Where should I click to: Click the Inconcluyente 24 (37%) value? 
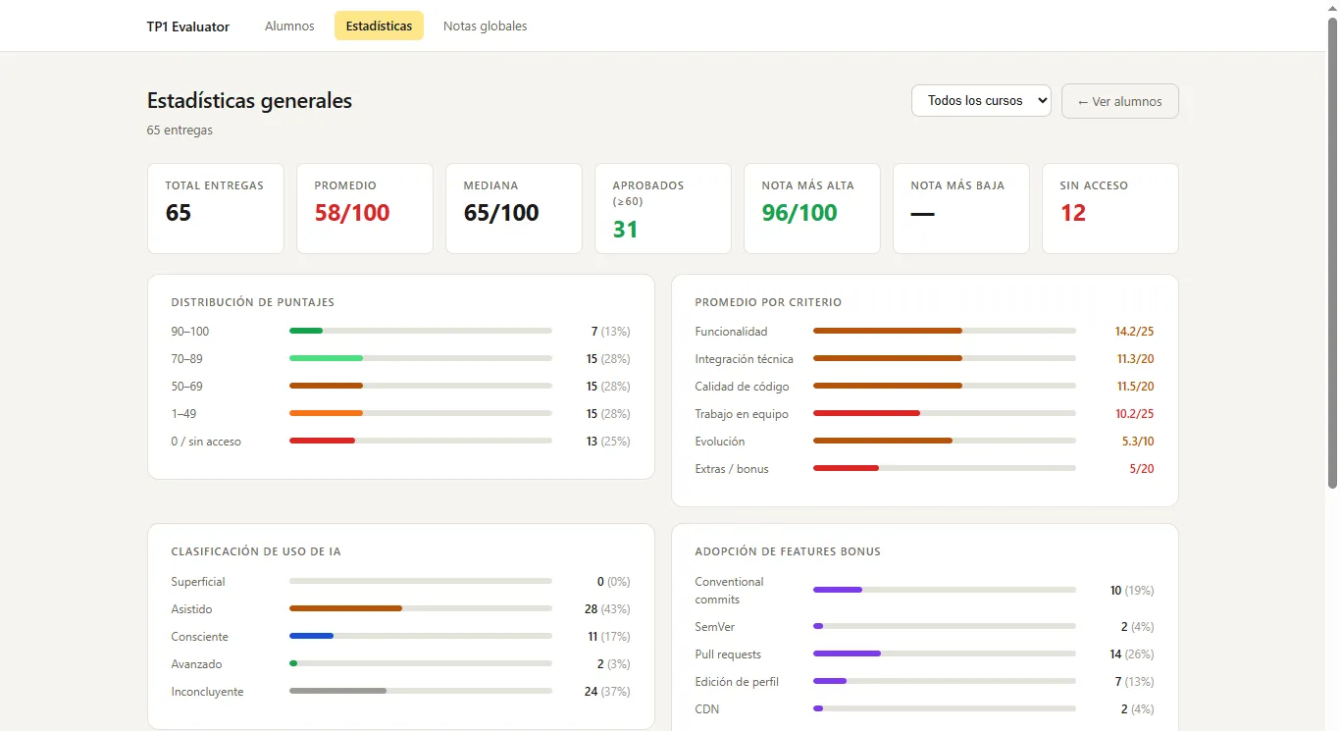click(x=607, y=691)
